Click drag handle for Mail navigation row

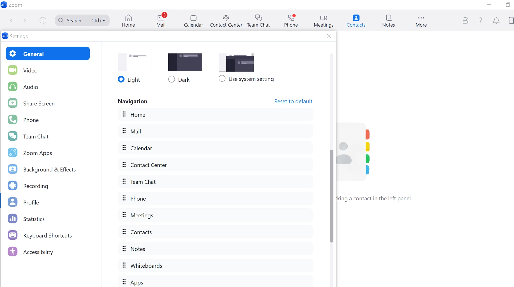pos(124,131)
